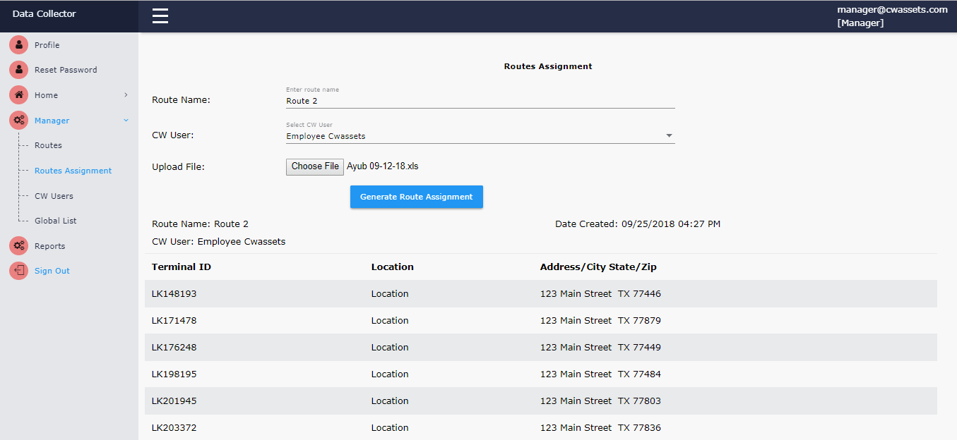Select Home in the sidebar
Image resolution: width=957 pixels, height=440 pixels.
(x=47, y=95)
